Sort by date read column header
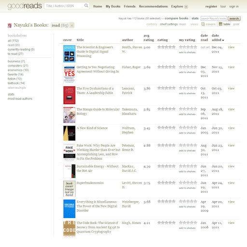The height and width of the screenshot is (247, 247). pyautogui.click(x=204, y=38)
